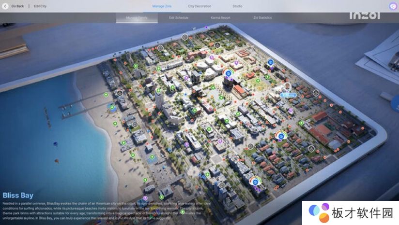Click the Bliss Bay city title
399x225 pixels.
click(x=18, y=195)
